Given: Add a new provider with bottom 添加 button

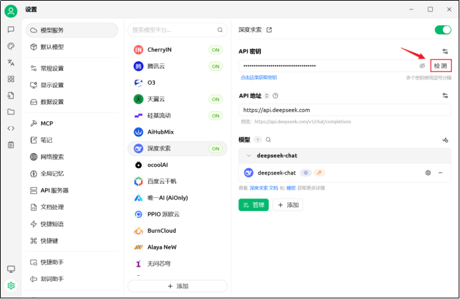Looking at the screenshot, I should (x=177, y=286).
